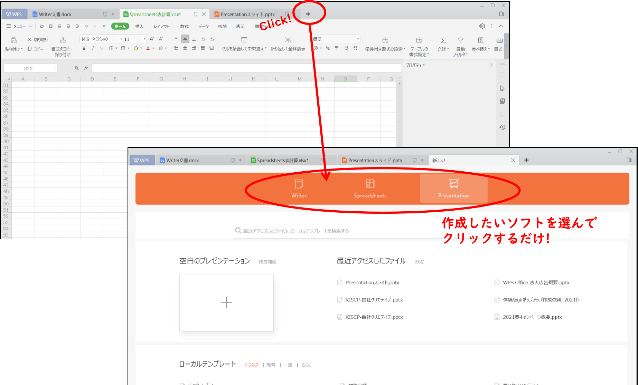Toggle Underline formatting

point(102,48)
